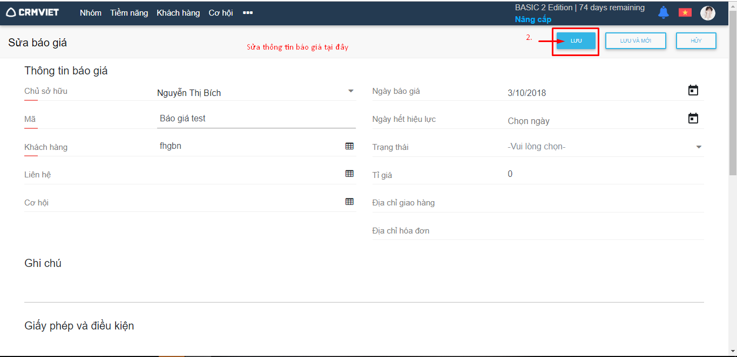Viewport: 737px width, 357px height.
Task: Open calendar picker for Ngày hết hiệu lực
Action: click(x=693, y=119)
